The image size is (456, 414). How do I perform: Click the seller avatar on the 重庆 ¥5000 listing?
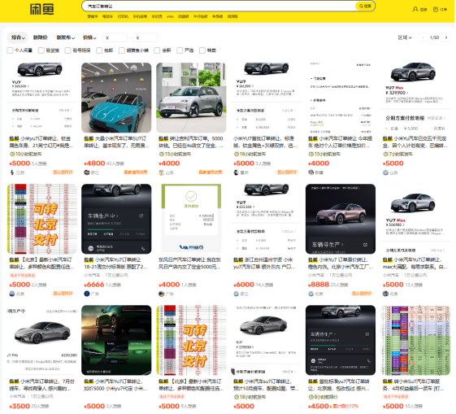[x=237, y=172]
